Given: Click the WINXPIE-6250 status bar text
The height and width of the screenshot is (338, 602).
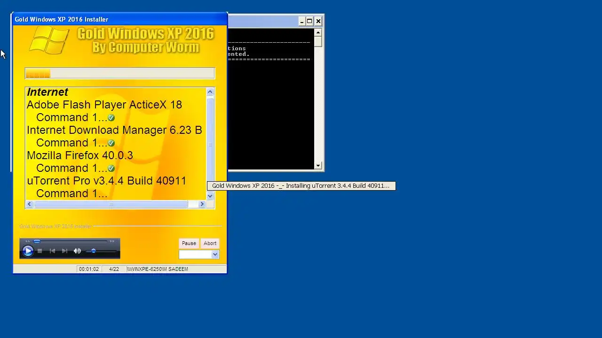Looking at the screenshot, I should pos(157,269).
